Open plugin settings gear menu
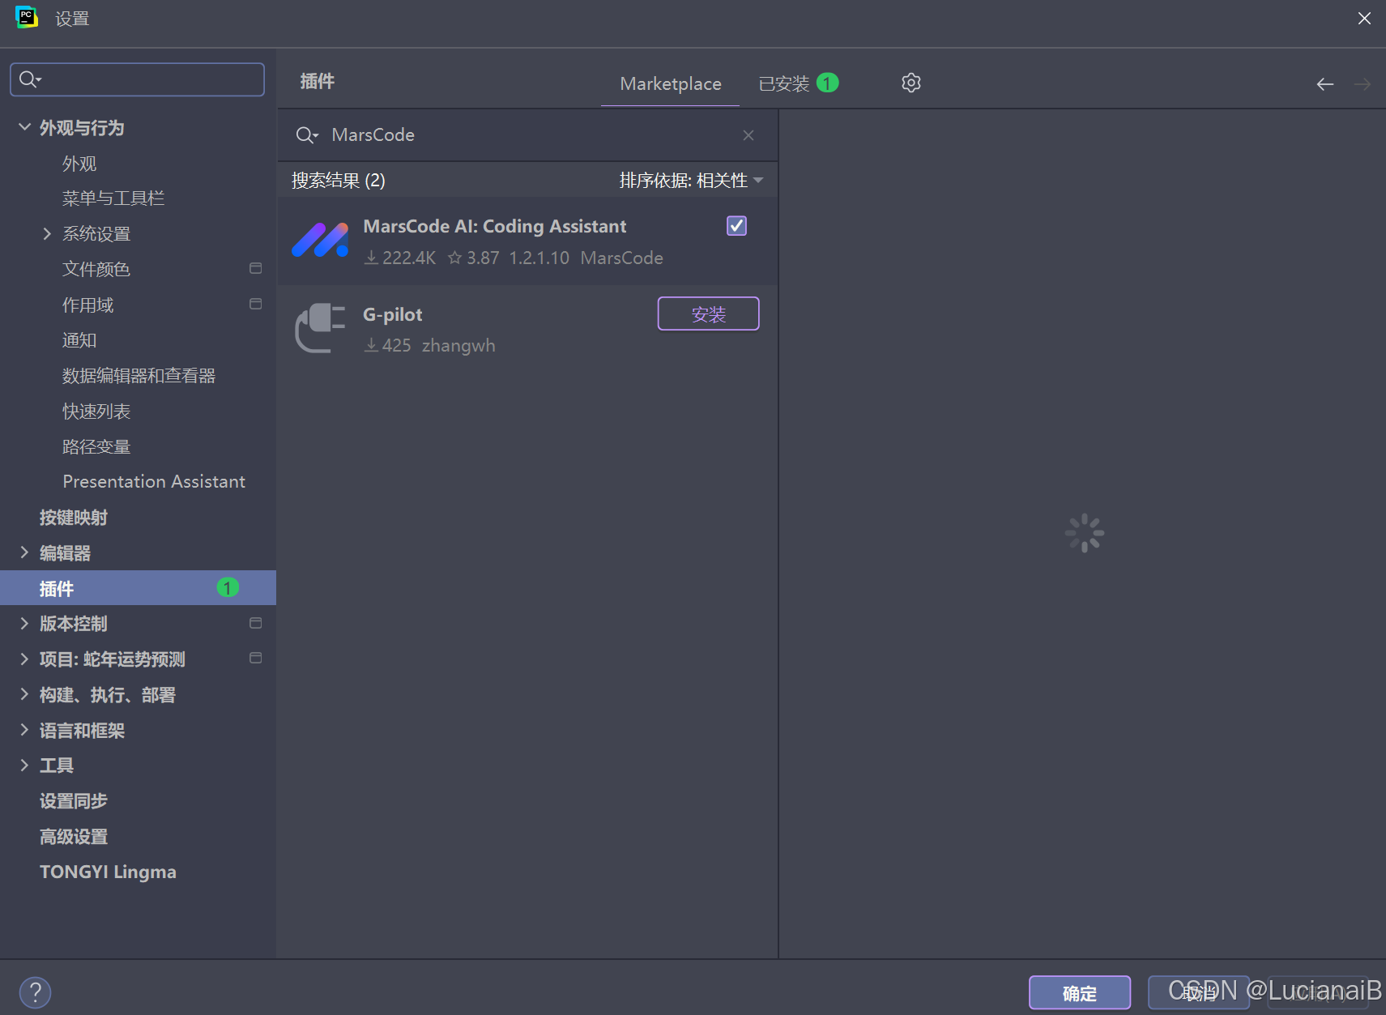Image resolution: width=1386 pixels, height=1015 pixels. [x=911, y=83]
